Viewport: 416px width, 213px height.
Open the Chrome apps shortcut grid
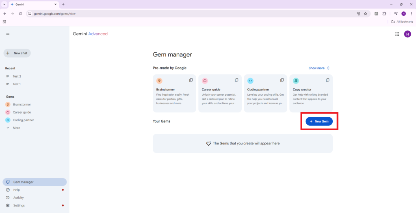(x=4, y=22)
